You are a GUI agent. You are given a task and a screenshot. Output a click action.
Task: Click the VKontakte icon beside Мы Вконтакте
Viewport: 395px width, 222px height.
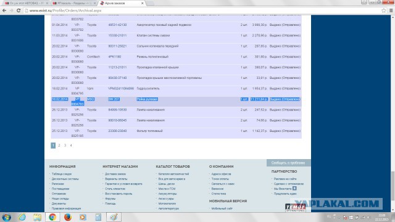(x=294, y=188)
